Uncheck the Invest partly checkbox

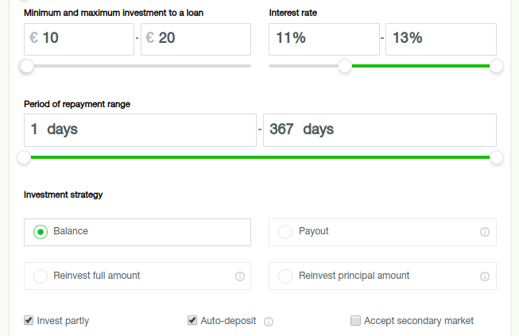[29, 321]
